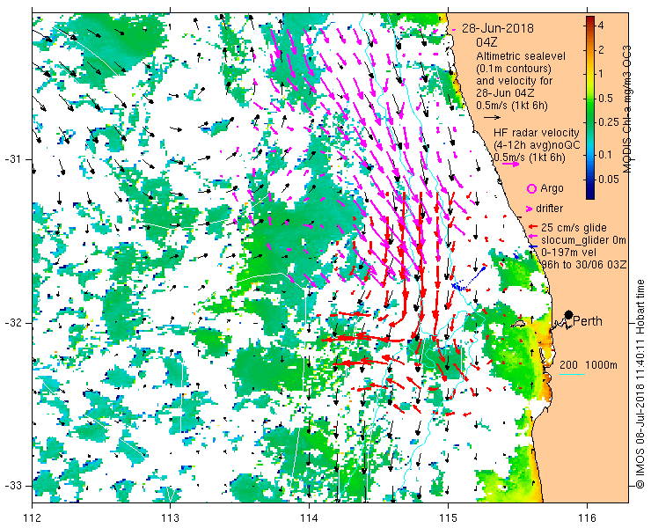Image resolution: width=651 pixels, height=528 pixels.
Task: Click the 0.1 label on the colorbar
Action: click(x=606, y=155)
